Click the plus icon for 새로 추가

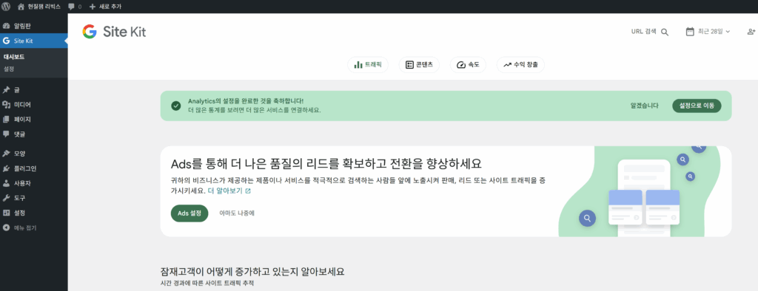click(x=93, y=7)
